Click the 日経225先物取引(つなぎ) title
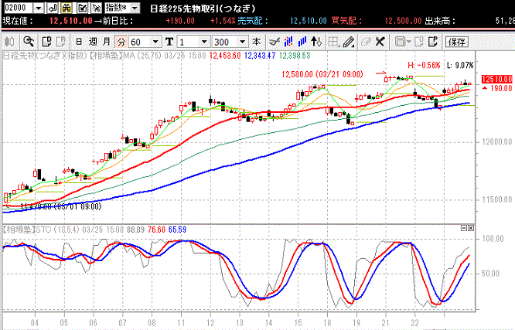515x330 pixels. (203, 9)
